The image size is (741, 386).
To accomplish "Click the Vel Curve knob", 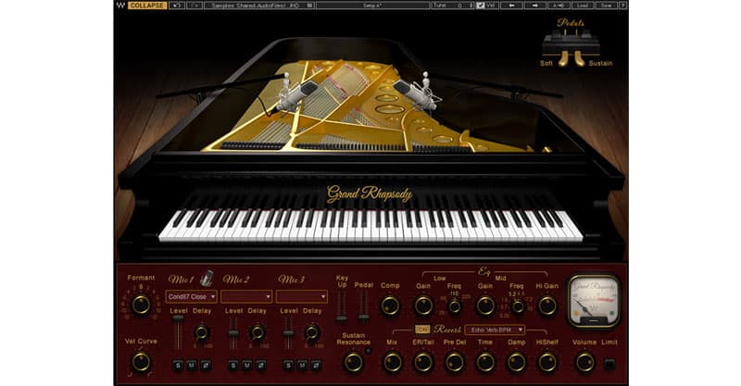I will coord(141,362).
